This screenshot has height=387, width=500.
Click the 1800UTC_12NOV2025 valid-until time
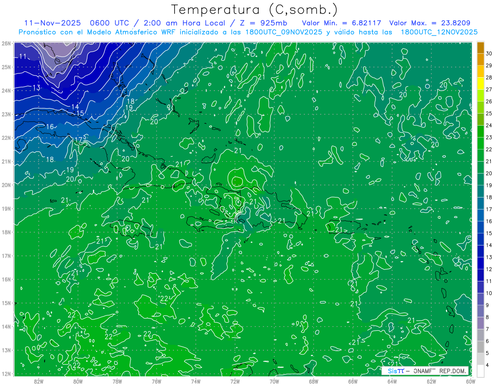click(x=439, y=32)
